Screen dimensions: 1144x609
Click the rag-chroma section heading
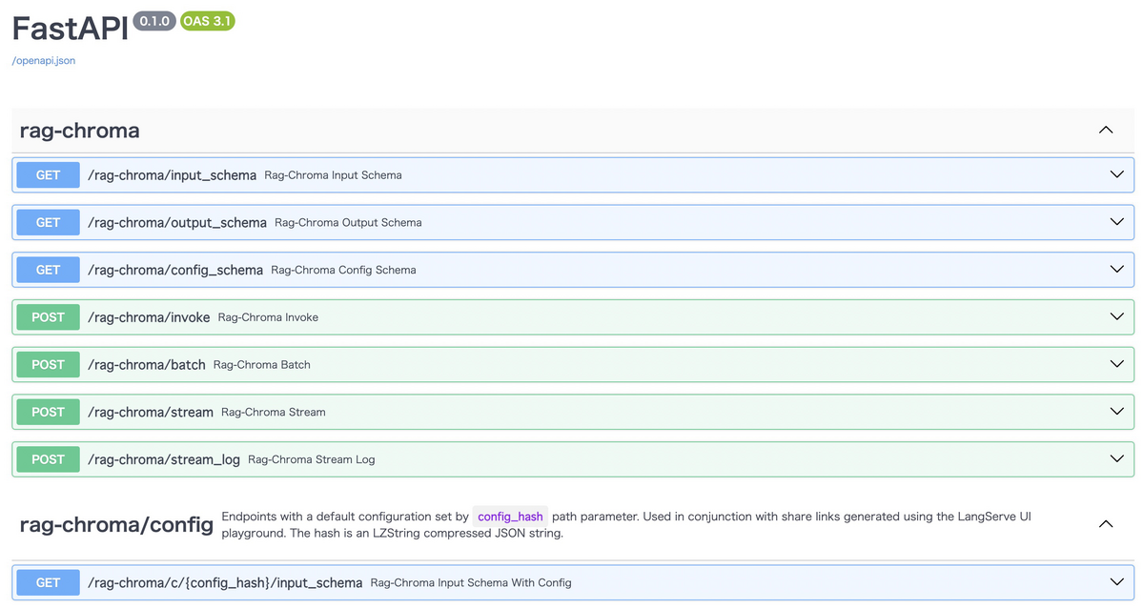[80, 131]
